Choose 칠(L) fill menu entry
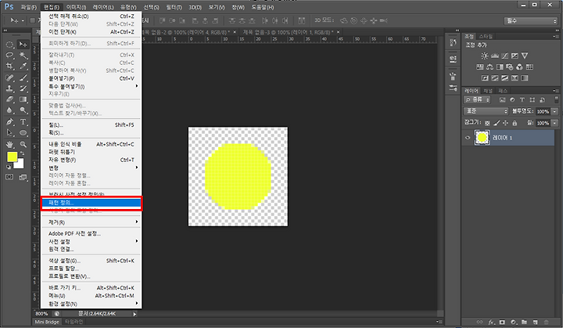The width and height of the screenshot is (563, 328). click(x=91, y=125)
